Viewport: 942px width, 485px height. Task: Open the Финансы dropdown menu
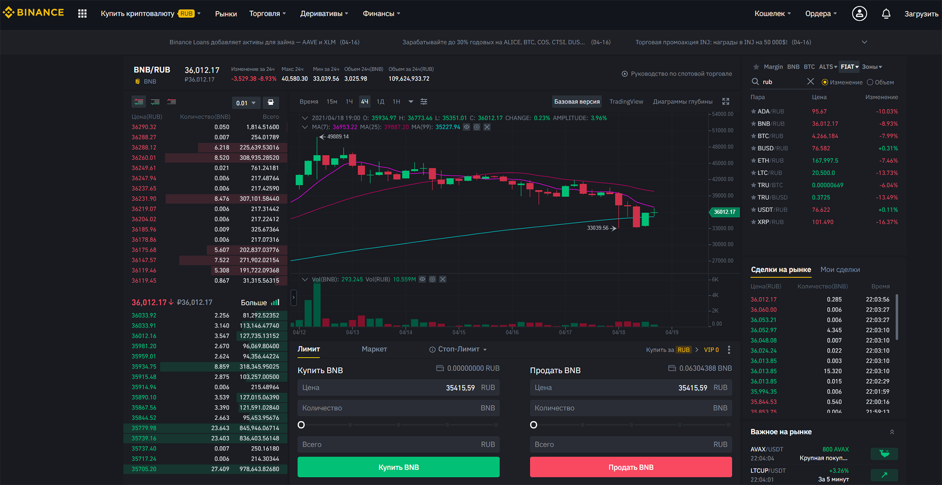382,14
